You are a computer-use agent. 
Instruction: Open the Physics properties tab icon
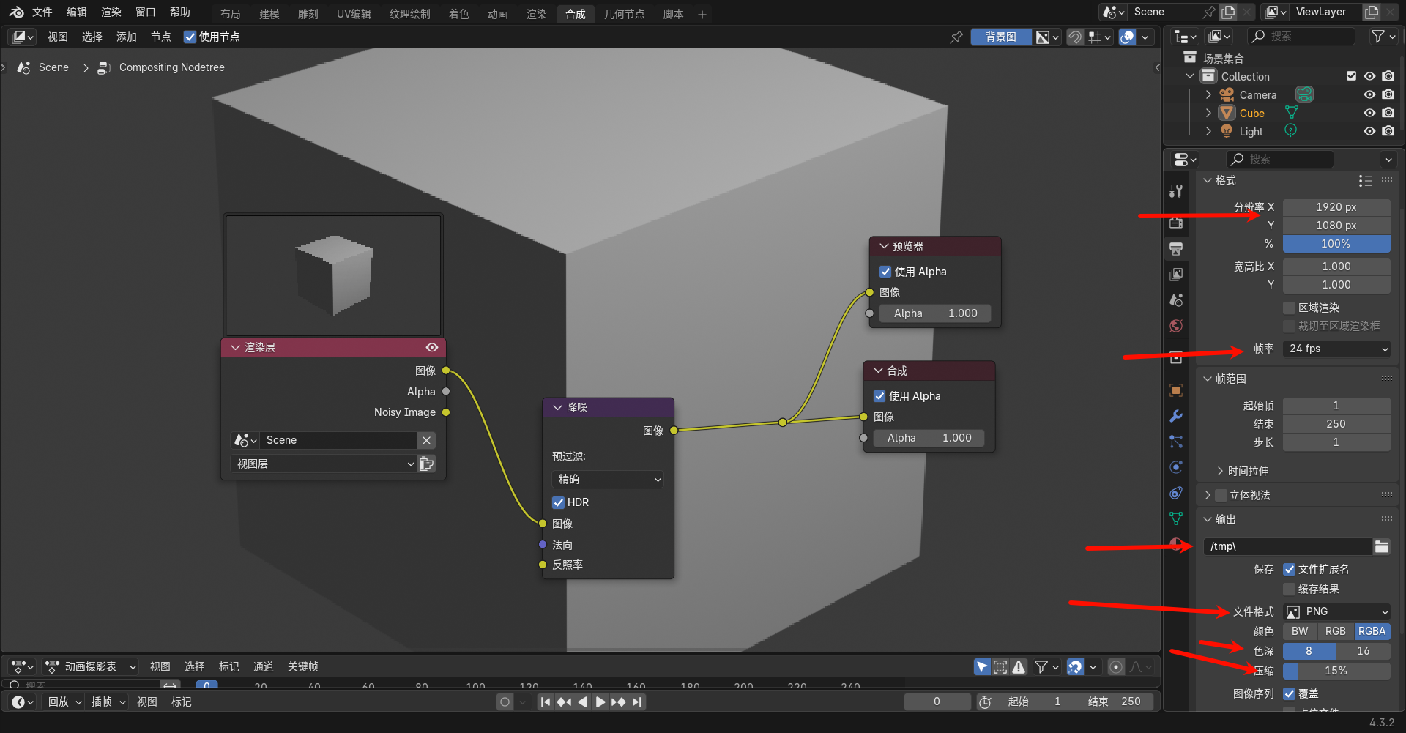coord(1176,467)
